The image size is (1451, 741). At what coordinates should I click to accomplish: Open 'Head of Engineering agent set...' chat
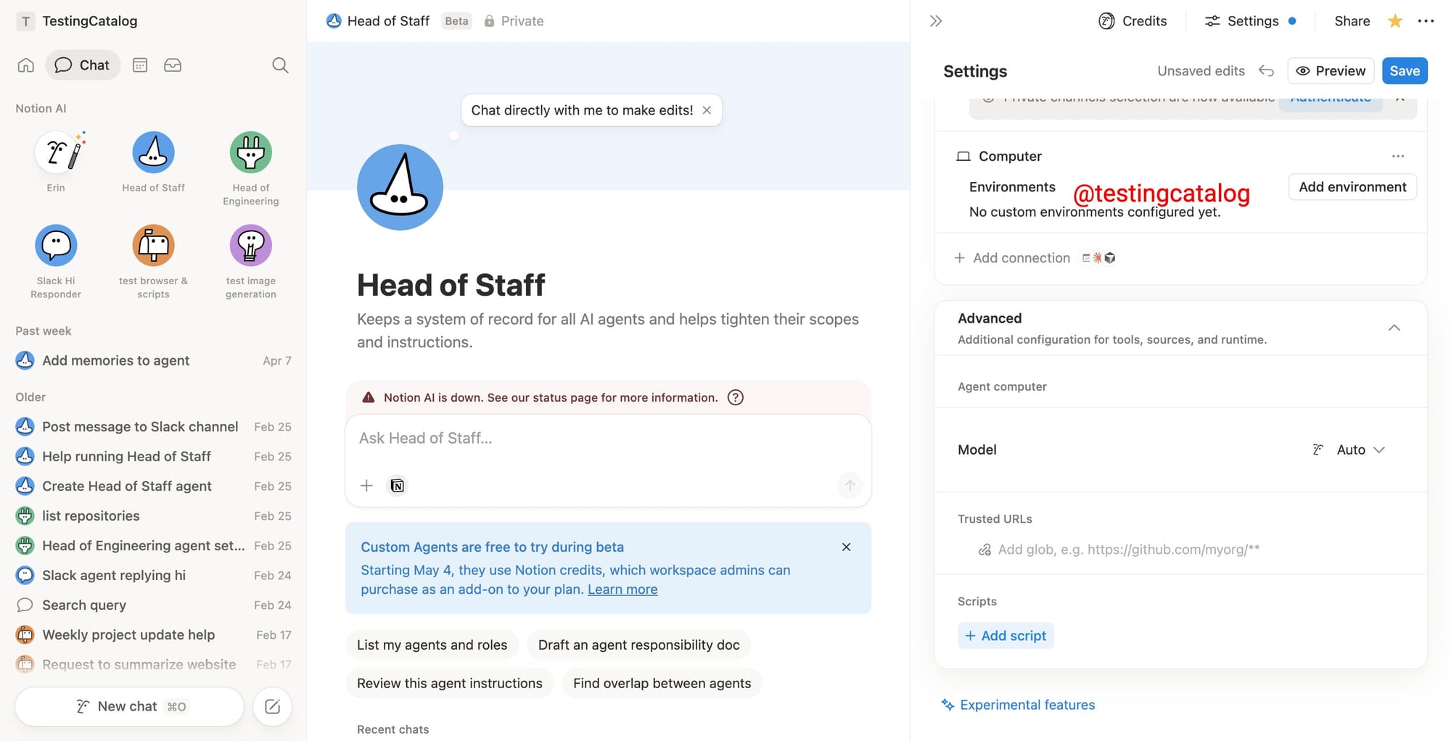coord(153,546)
